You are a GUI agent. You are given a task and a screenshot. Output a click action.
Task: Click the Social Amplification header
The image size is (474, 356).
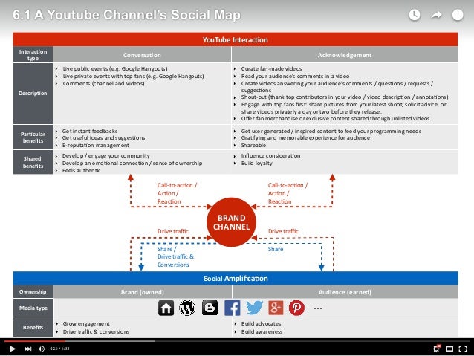(x=236, y=278)
